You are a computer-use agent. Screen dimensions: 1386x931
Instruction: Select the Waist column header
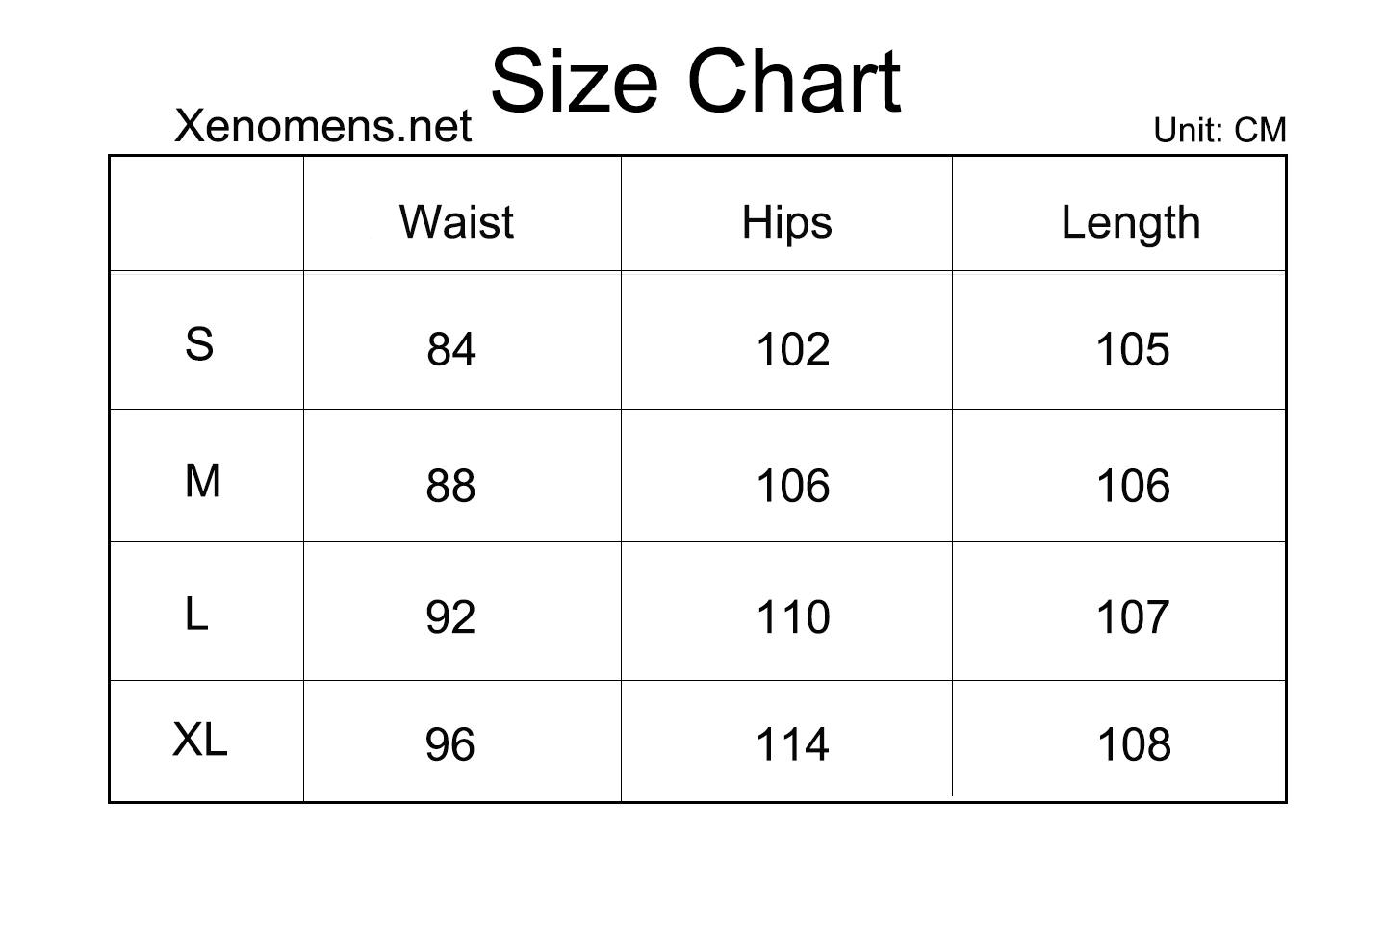click(x=456, y=222)
